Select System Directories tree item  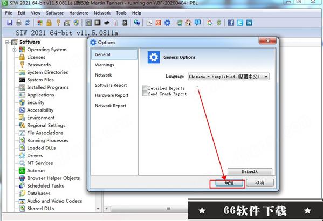[47, 72]
